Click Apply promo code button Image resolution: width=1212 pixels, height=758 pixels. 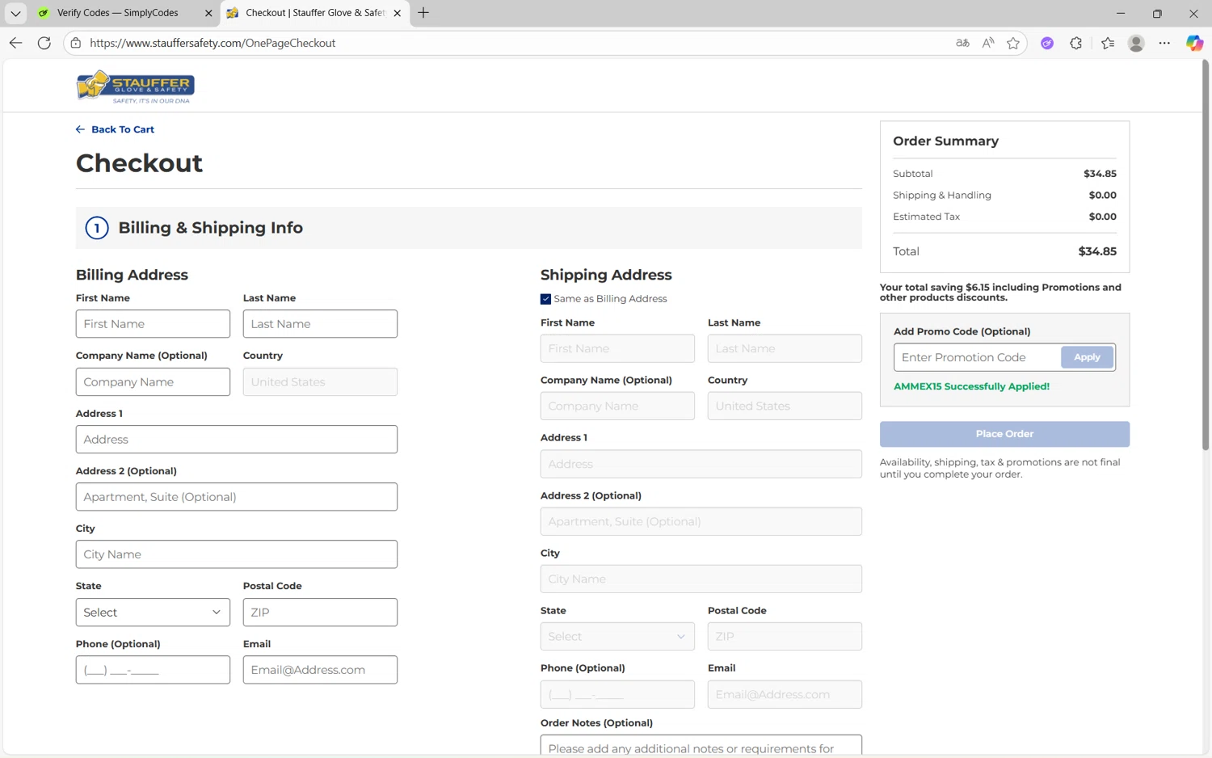(1087, 357)
